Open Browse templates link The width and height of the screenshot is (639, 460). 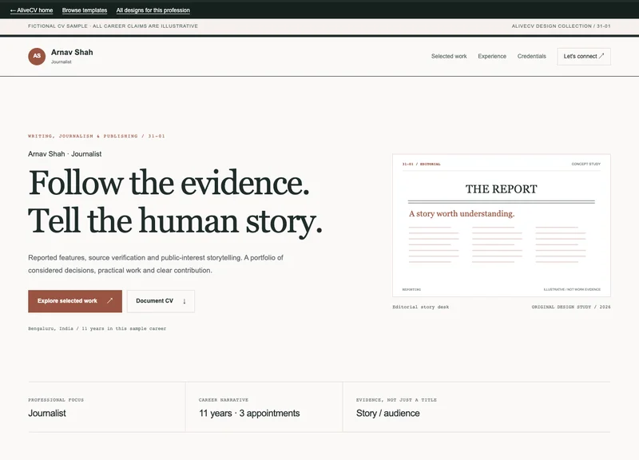(x=85, y=10)
